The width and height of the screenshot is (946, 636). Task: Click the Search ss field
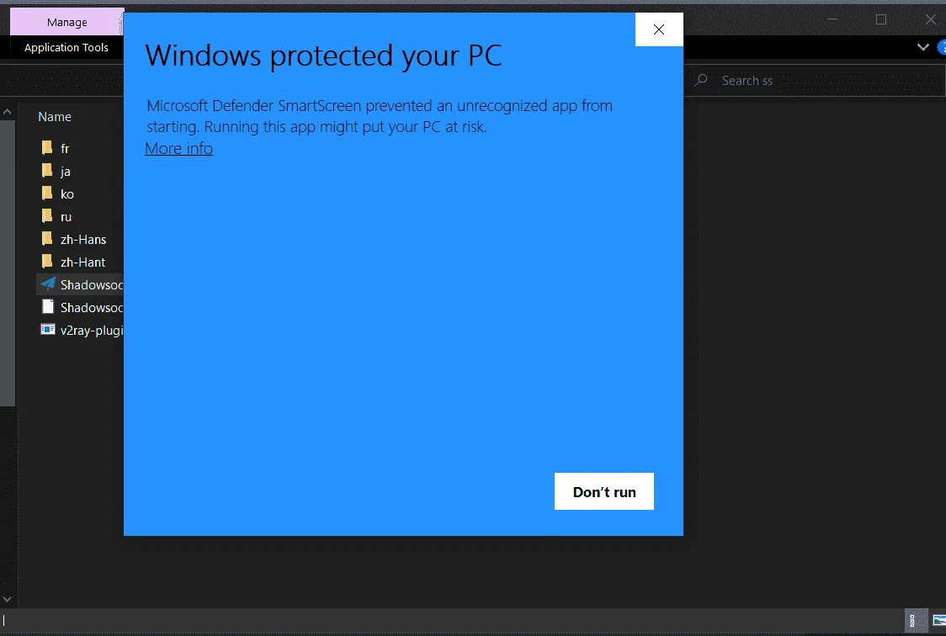click(816, 80)
